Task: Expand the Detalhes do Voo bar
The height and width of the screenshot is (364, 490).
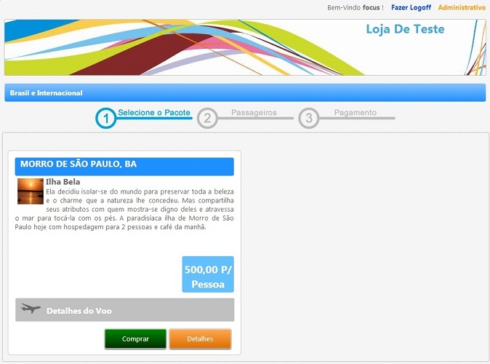Action: tap(125, 310)
